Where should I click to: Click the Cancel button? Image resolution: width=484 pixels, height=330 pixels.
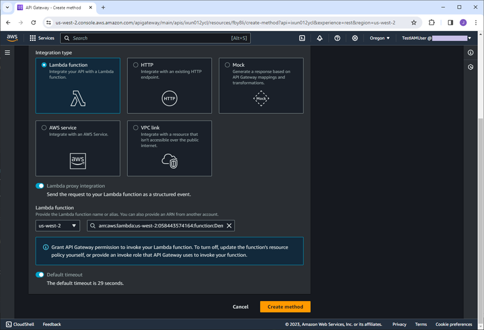(x=241, y=306)
